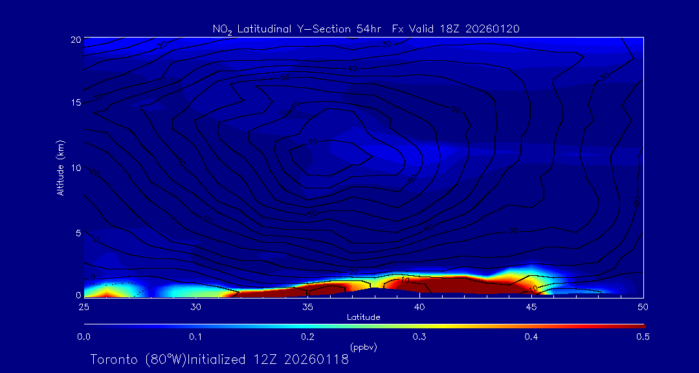Click the "70" contour label at jet core
This screenshot has height=373, width=699.
(313, 142)
